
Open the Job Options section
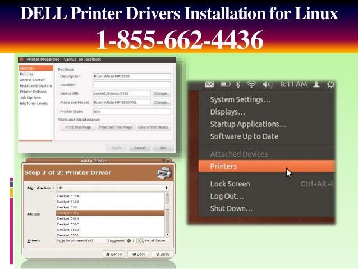click(30, 98)
